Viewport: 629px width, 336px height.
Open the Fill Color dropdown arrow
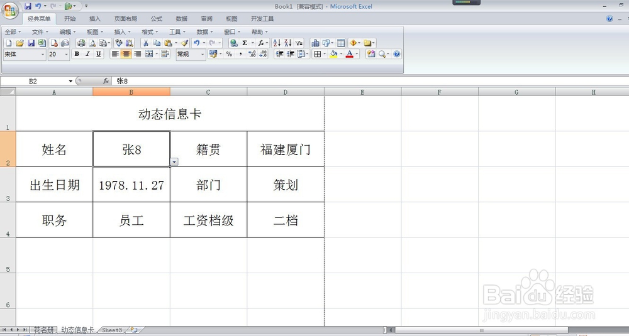[341, 54]
